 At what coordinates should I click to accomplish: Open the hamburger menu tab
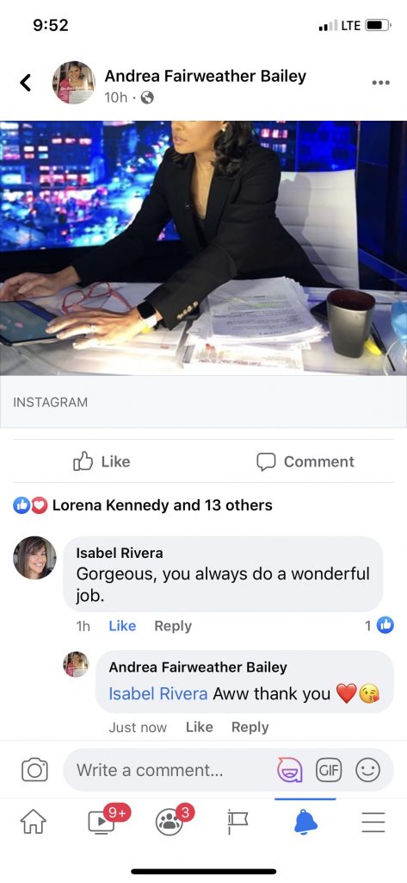click(x=373, y=823)
